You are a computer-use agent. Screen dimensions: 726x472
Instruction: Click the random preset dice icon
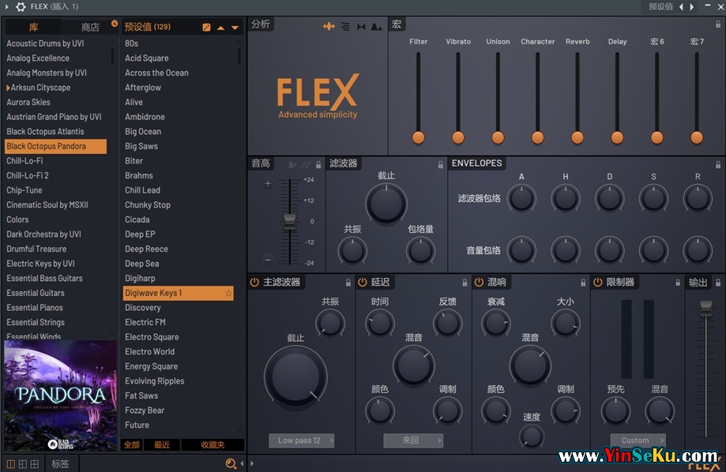click(206, 27)
